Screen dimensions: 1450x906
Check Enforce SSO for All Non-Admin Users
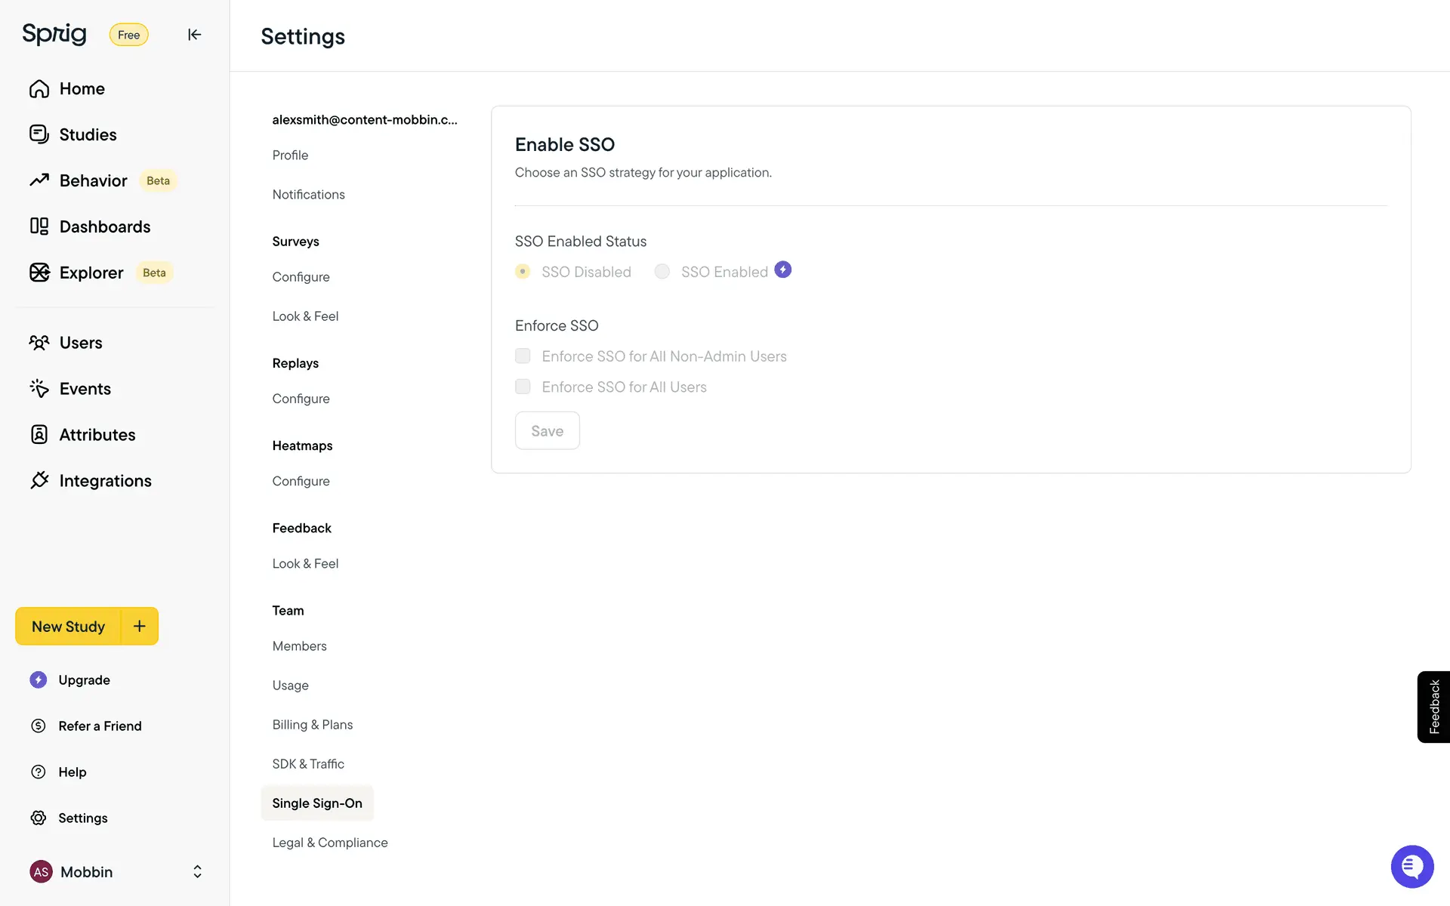click(x=523, y=356)
